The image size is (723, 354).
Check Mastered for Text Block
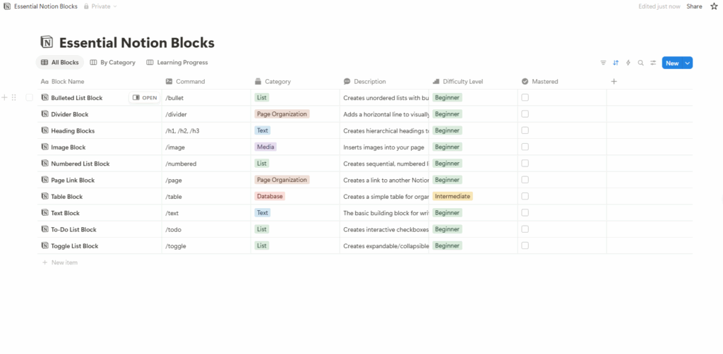coord(525,213)
